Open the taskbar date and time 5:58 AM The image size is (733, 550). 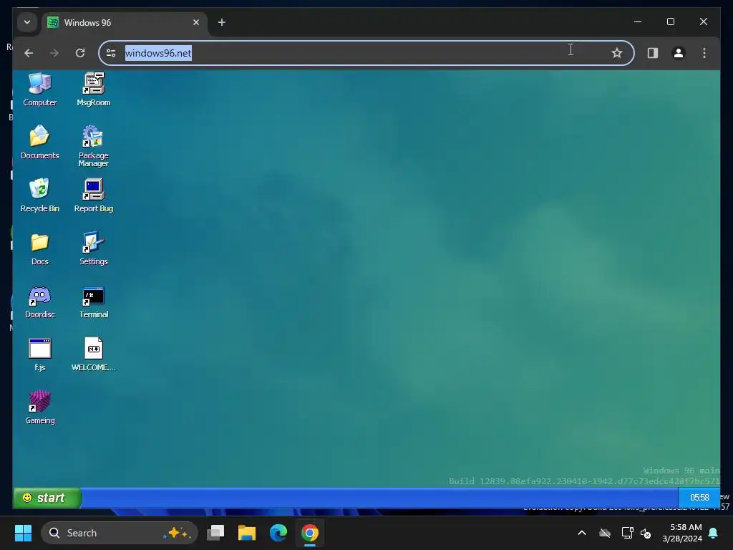pos(682,533)
